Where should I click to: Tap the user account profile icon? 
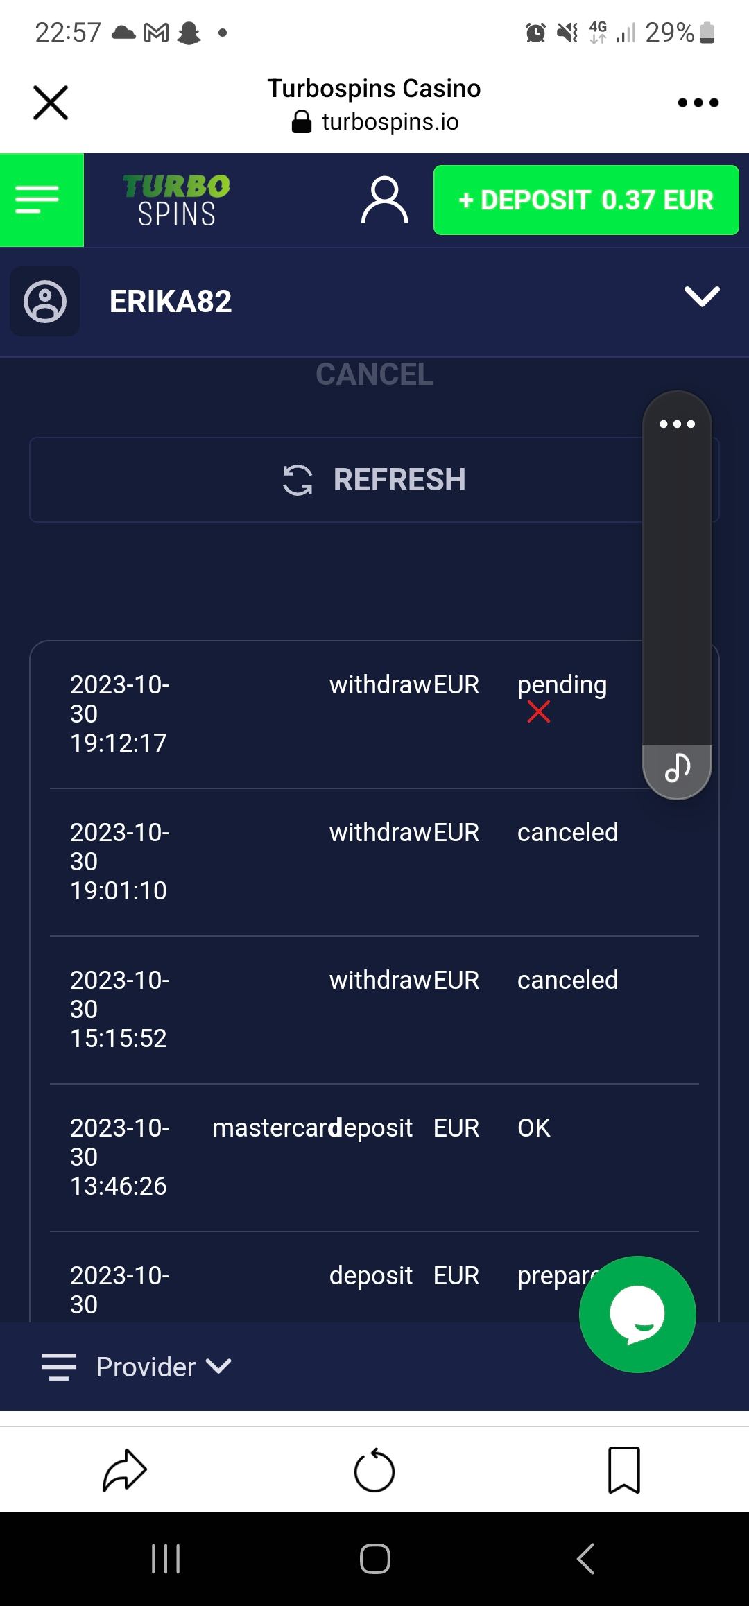tap(384, 200)
